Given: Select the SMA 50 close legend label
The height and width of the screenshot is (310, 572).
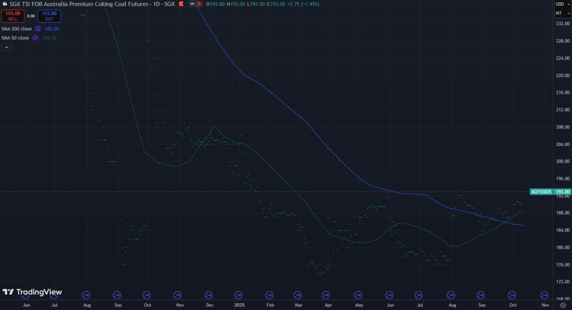Looking at the screenshot, I should pyautogui.click(x=15, y=37).
